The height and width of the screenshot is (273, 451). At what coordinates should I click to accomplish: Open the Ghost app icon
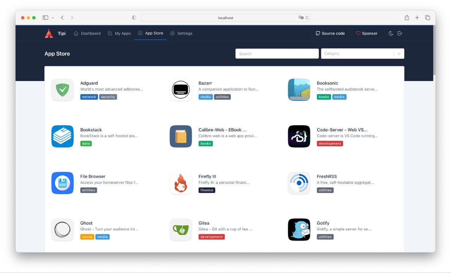62,230
